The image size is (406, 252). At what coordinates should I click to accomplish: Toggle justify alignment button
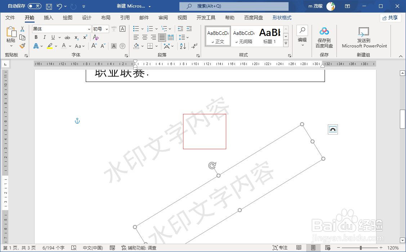tap(162, 37)
